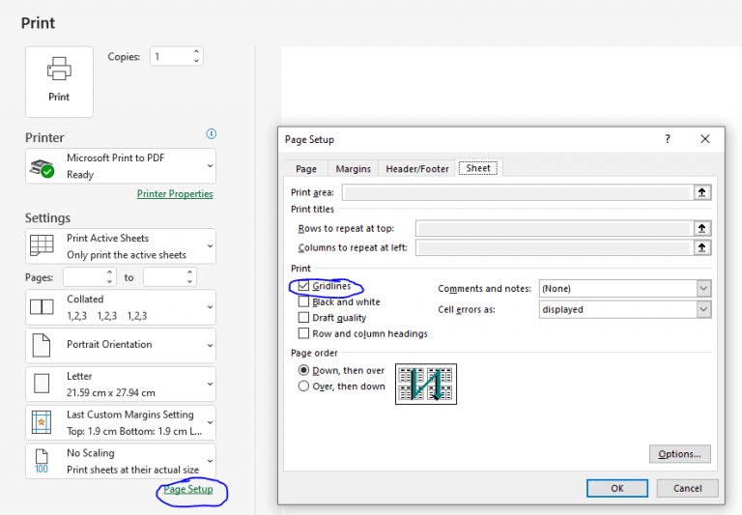
Task: Click the printer icon in Print button
Action: pos(59,69)
